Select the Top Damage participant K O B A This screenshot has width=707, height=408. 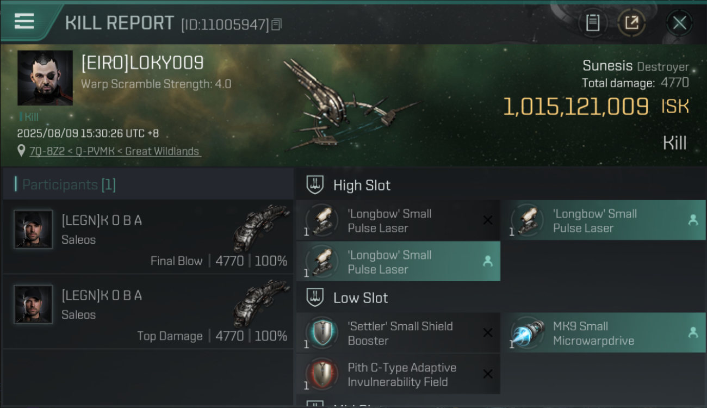(148, 312)
